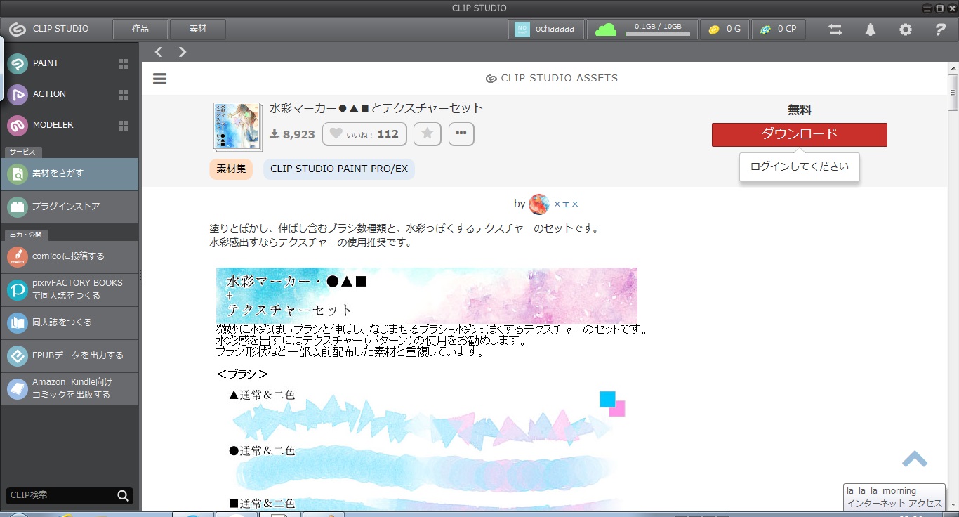Switch to the 素材 tab
Viewport: 959px width, 517px height.
tap(198, 29)
